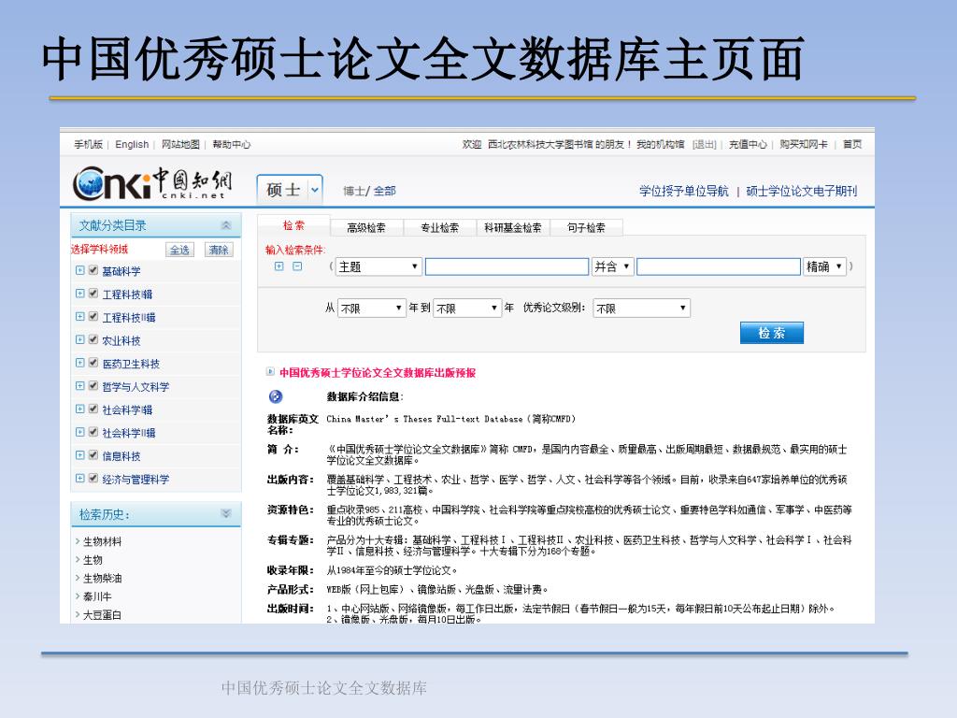
Task: Open 硕士学位论文电子期刊 link
Action: (x=801, y=191)
